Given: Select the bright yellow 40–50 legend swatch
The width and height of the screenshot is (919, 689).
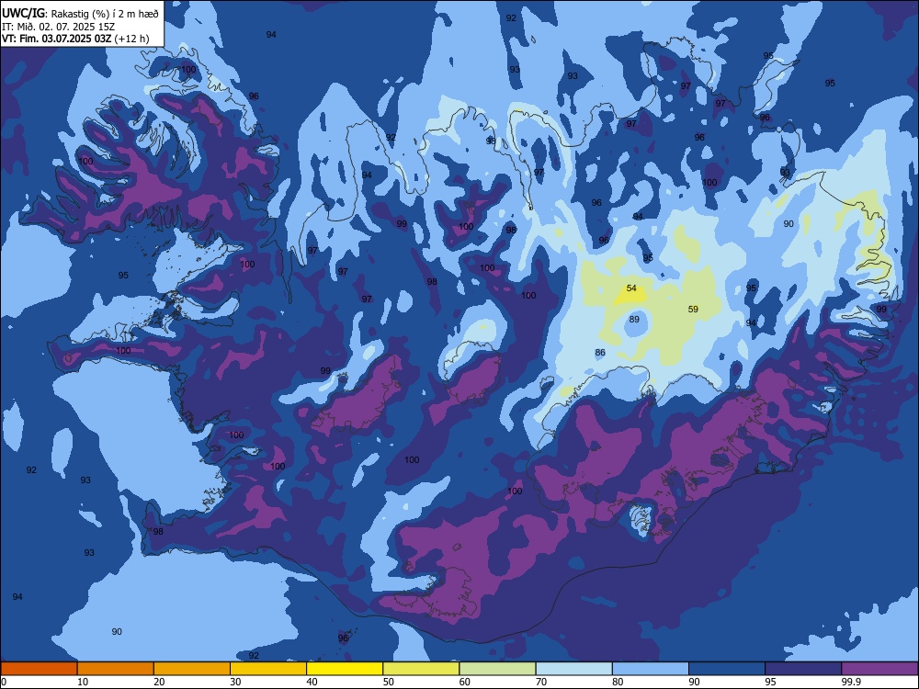Looking at the screenshot, I should [x=345, y=669].
